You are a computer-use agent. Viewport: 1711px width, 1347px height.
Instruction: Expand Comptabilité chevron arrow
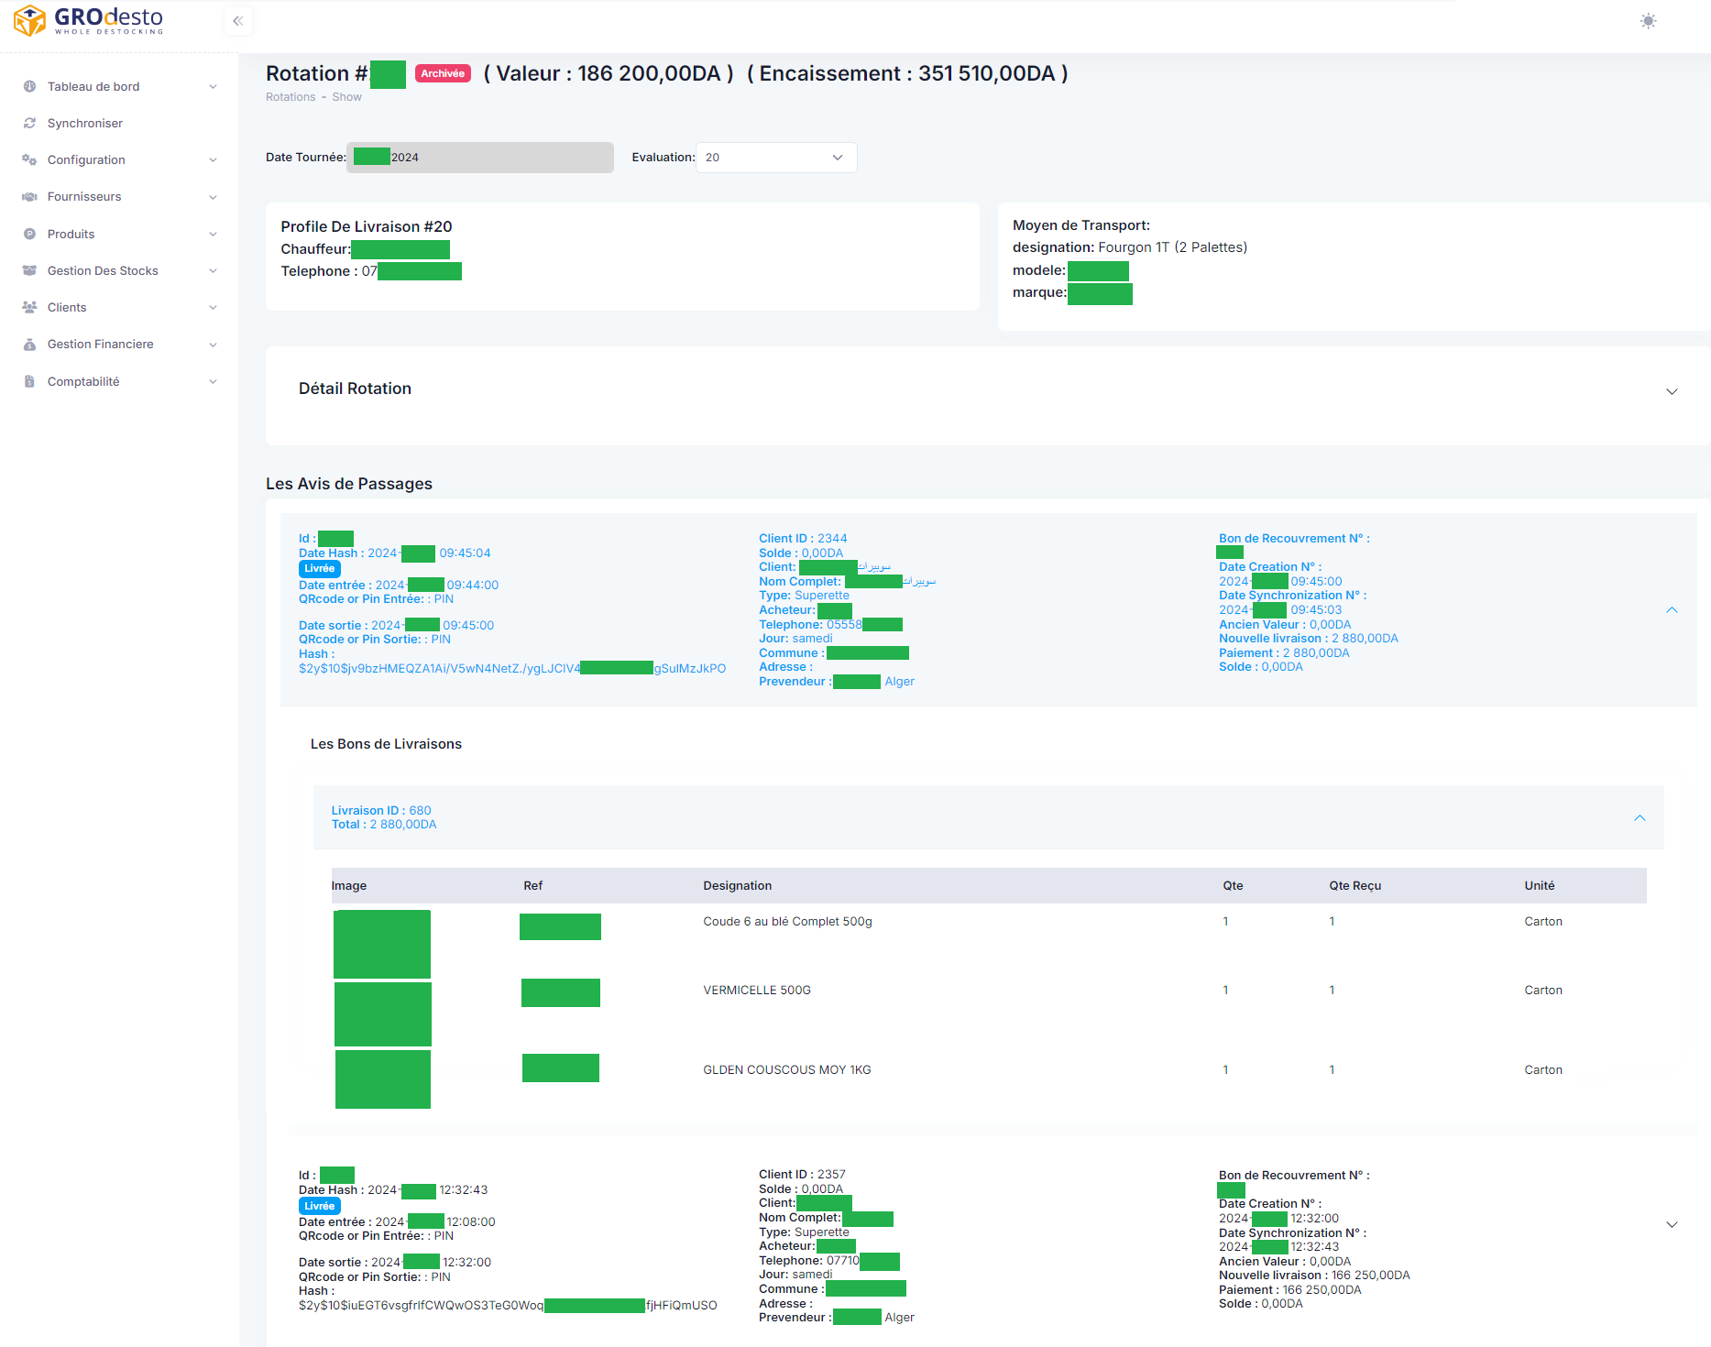pos(213,381)
